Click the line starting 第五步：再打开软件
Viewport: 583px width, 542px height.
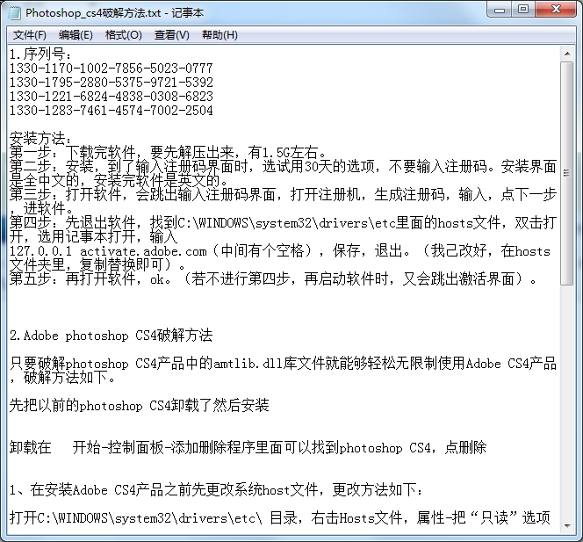[x=273, y=279]
